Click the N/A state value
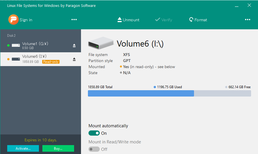This screenshot has height=154, width=258. click(127, 73)
